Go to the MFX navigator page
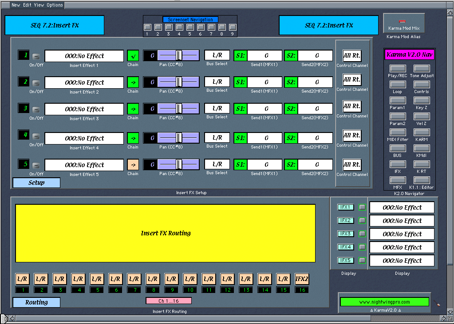Viewport: 454px width, 324px height. pyautogui.click(x=398, y=180)
